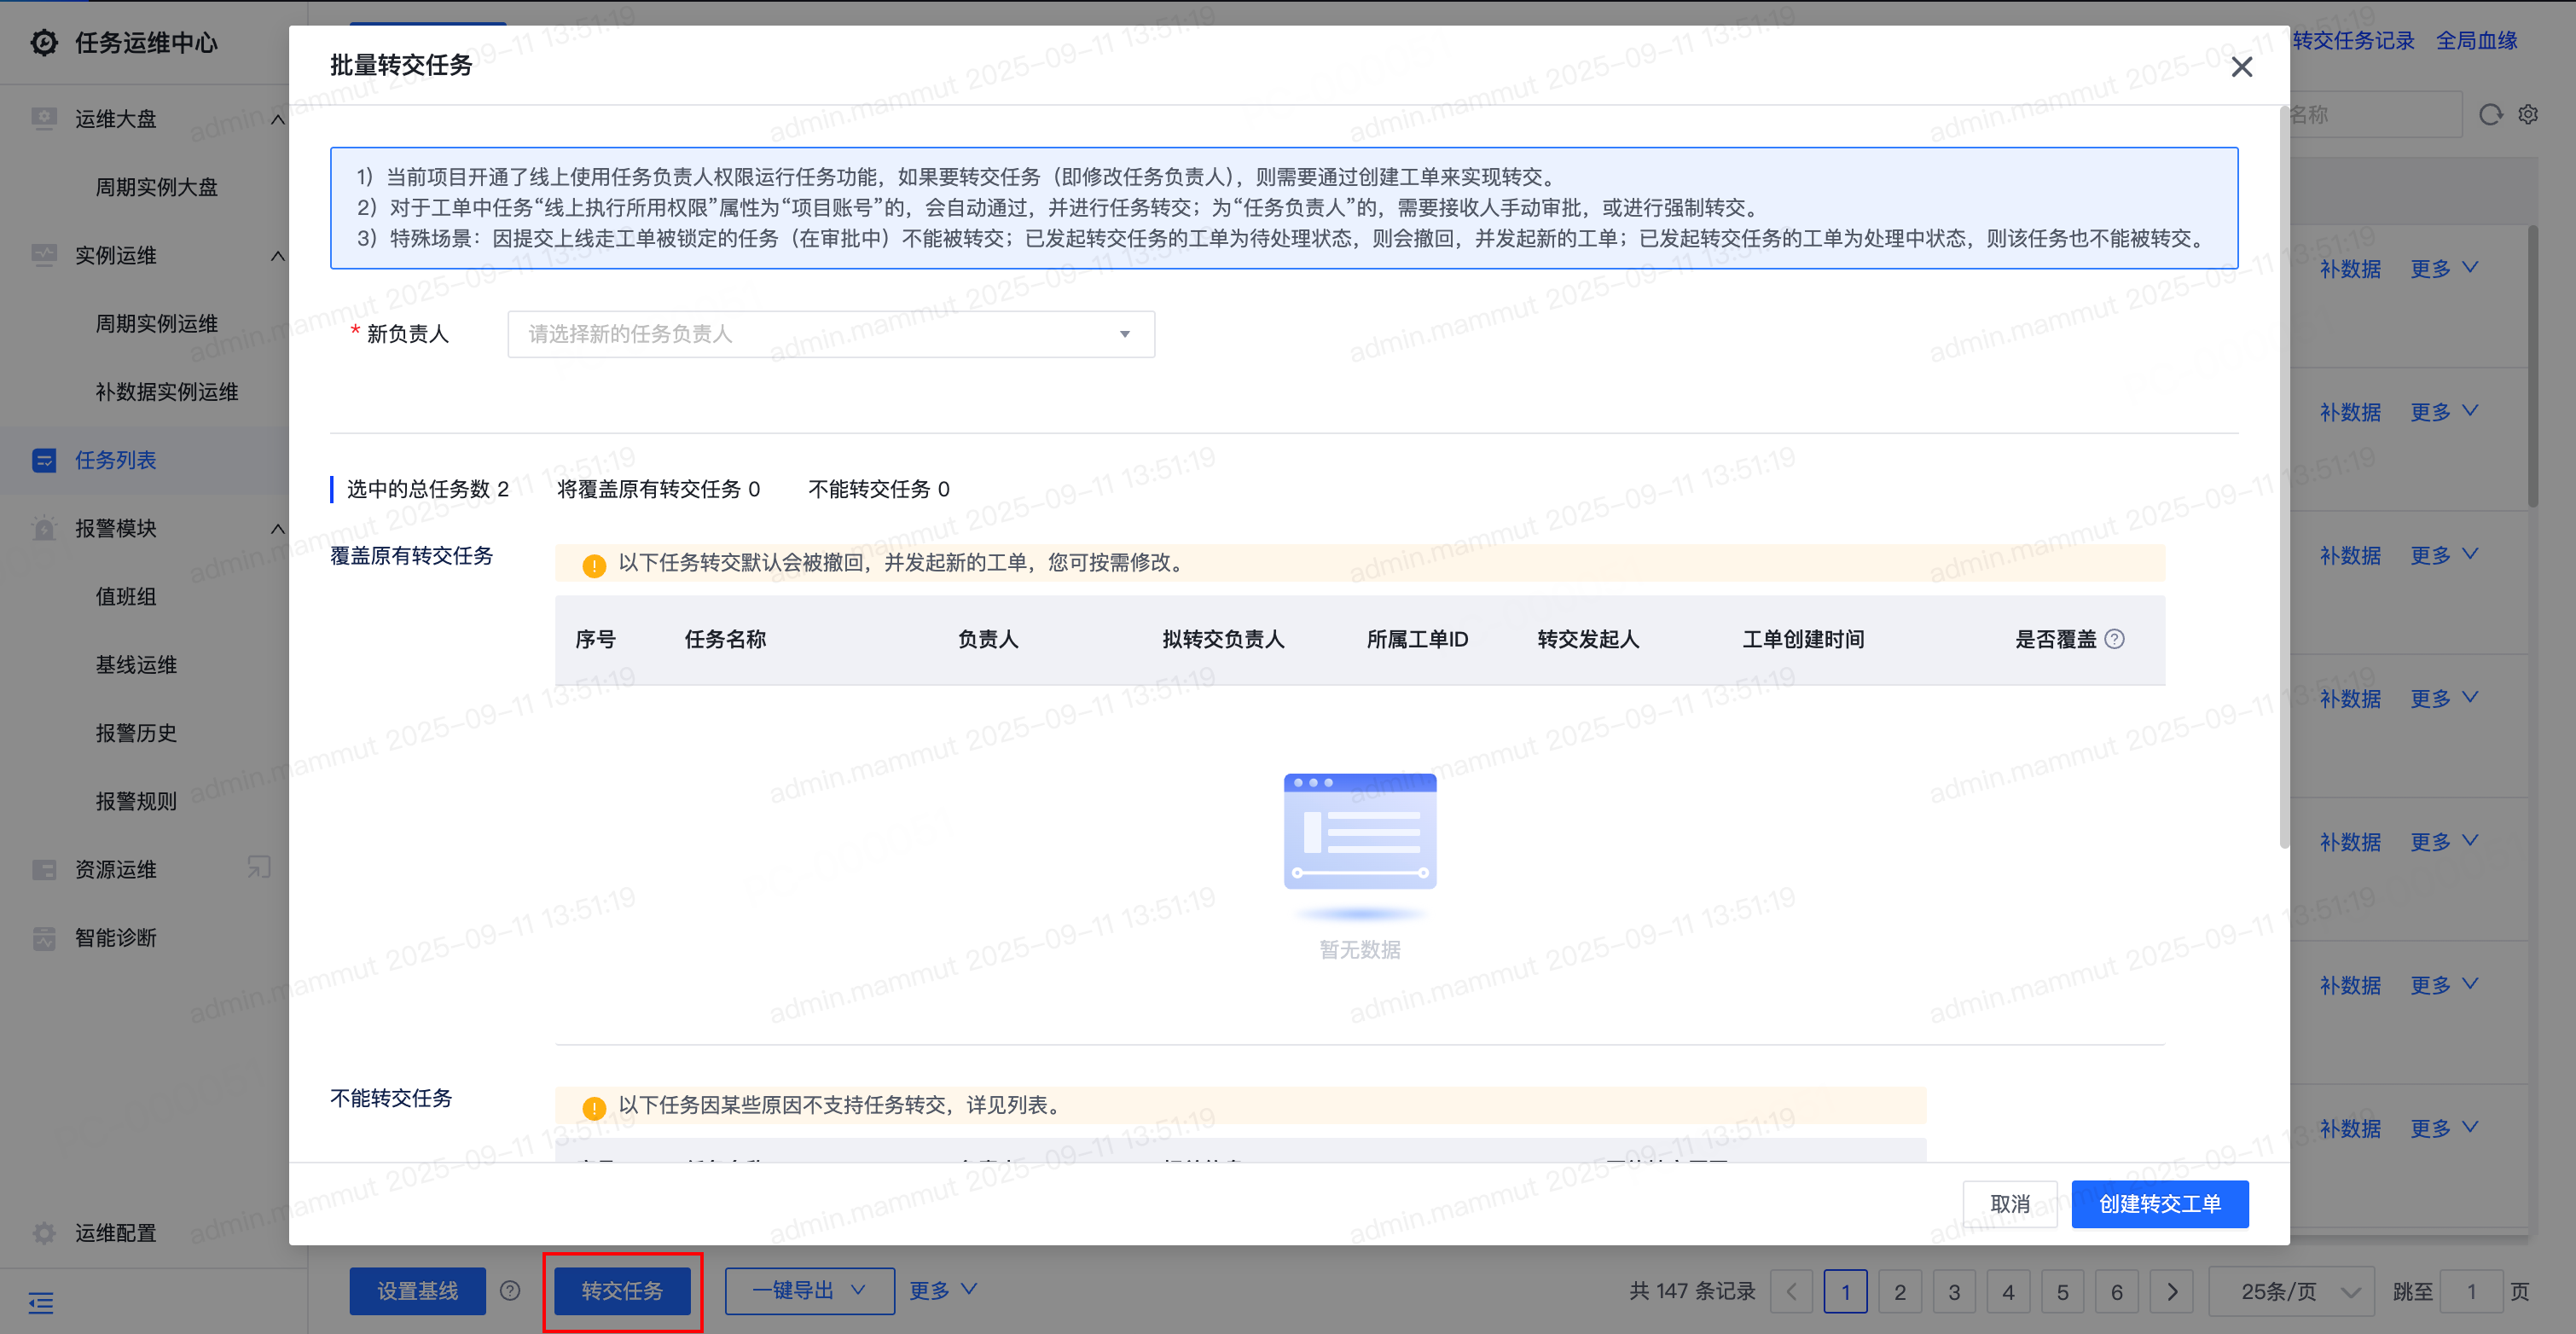2576x1334 pixels.
Task: Click the help icon next to 设置基线
Action: (x=510, y=1290)
